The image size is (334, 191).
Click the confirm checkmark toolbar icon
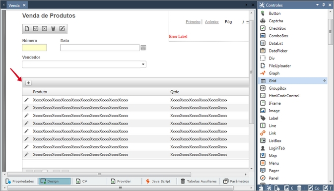(x=36, y=29)
